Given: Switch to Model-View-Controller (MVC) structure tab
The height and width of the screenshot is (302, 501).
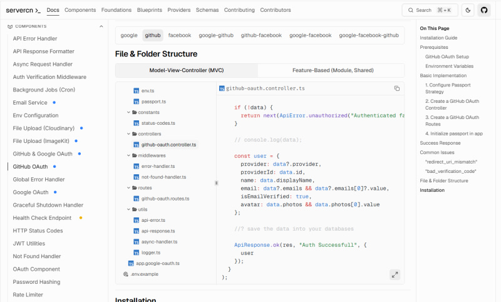Looking at the screenshot, I should point(187,70).
